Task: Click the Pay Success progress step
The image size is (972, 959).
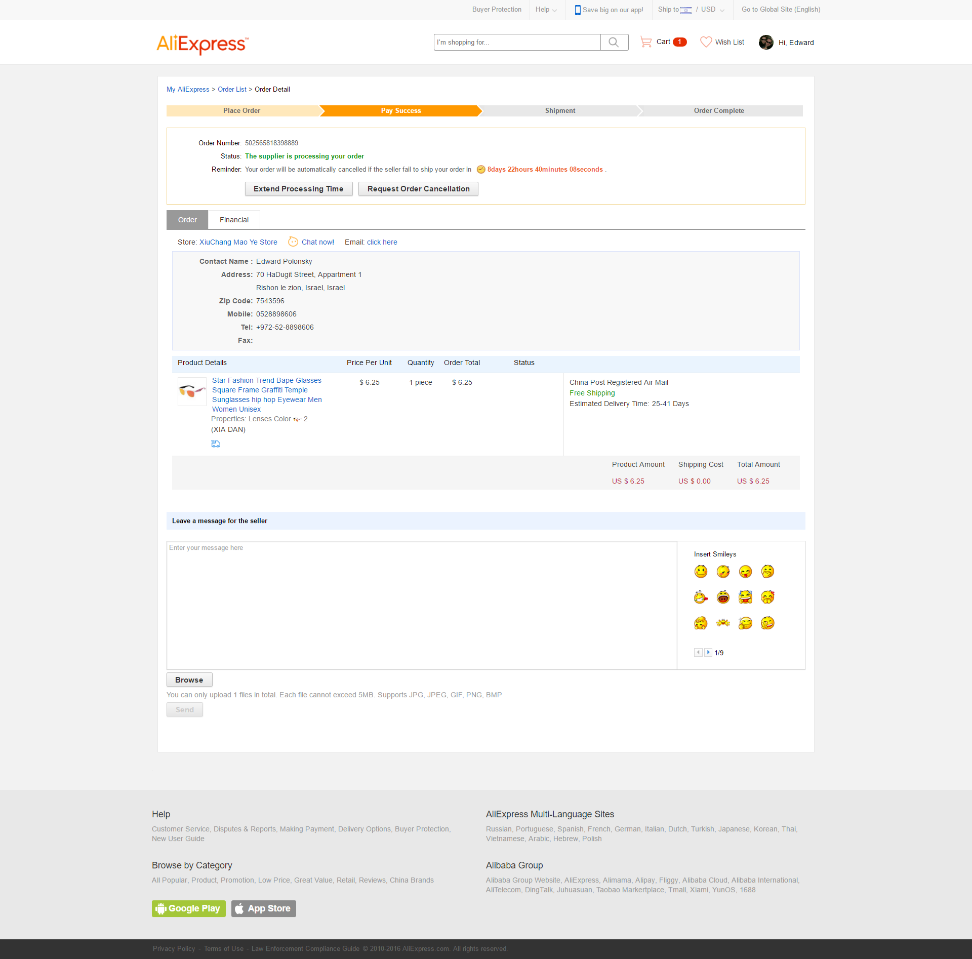Action: pyautogui.click(x=401, y=111)
